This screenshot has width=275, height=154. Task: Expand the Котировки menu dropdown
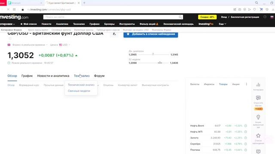click(x=7, y=24)
